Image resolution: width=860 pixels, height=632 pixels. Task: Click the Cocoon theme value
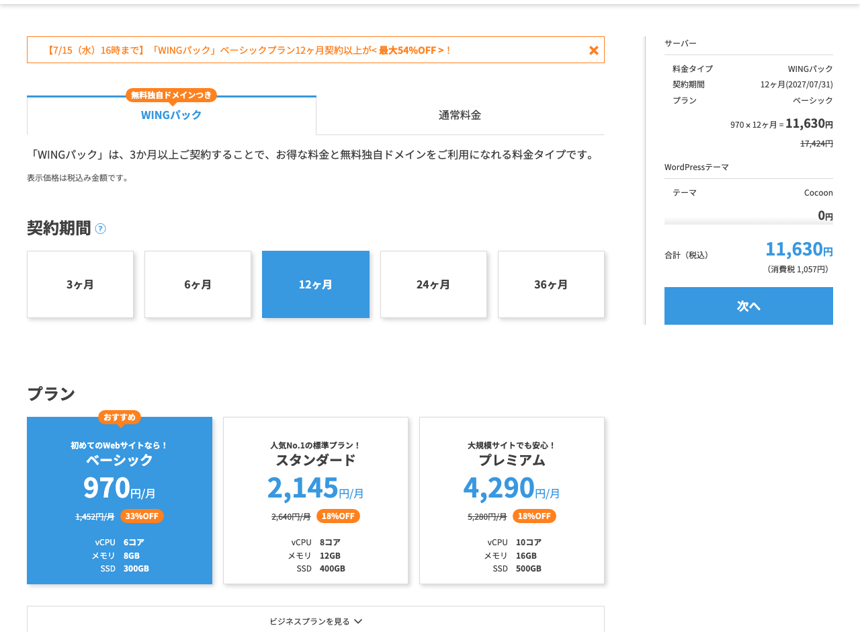click(x=818, y=193)
